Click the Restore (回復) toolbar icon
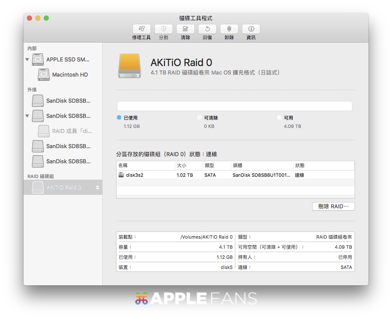The height and width of the screenshot is (319, 392). [x=207, y=29]
